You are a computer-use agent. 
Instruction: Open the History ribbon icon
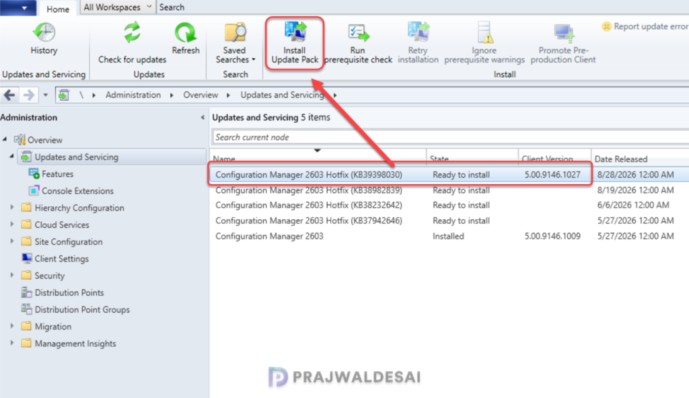coord(44,32)
